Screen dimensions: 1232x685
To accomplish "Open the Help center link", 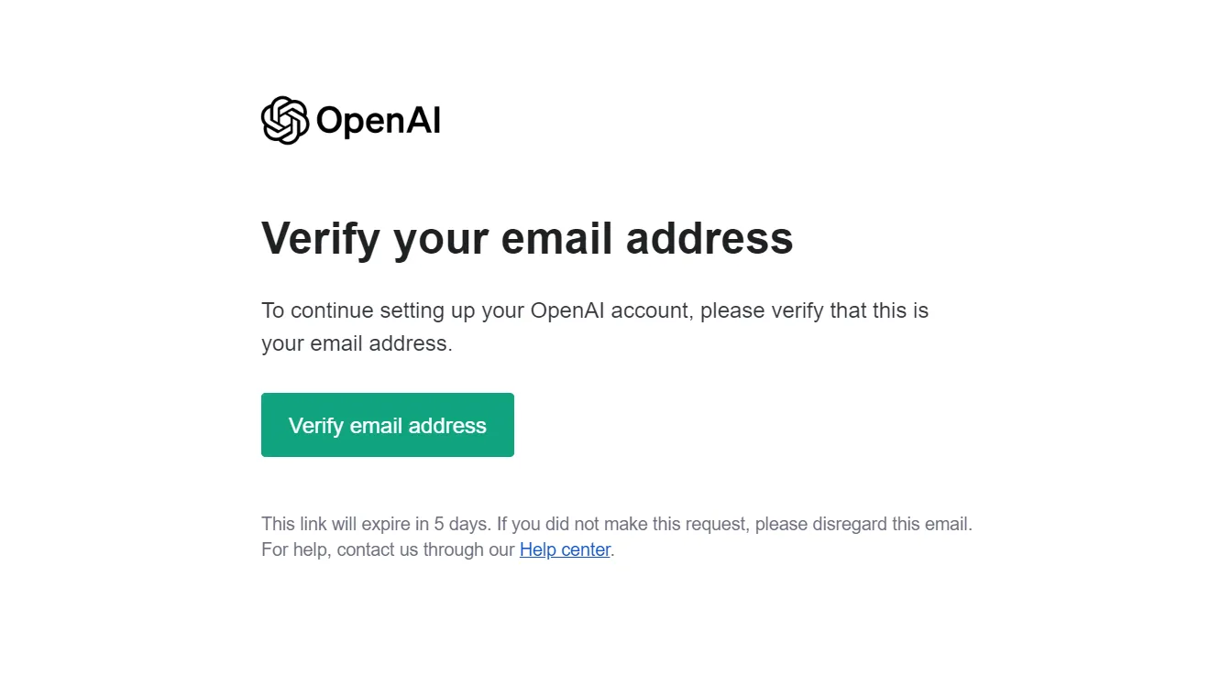I will 565,549.
